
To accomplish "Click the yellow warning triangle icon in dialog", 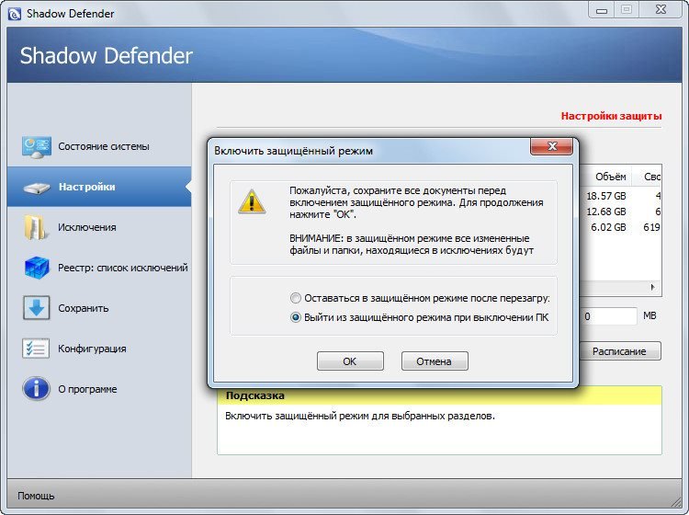I will point(252,202).
